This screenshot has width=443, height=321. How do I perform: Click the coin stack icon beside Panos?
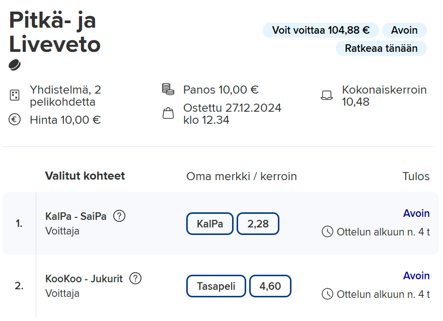[x=168, y=89]
